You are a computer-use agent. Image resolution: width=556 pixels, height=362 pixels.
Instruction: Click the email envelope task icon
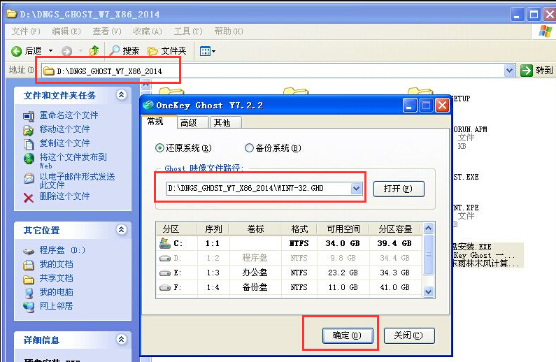point(29,178)
